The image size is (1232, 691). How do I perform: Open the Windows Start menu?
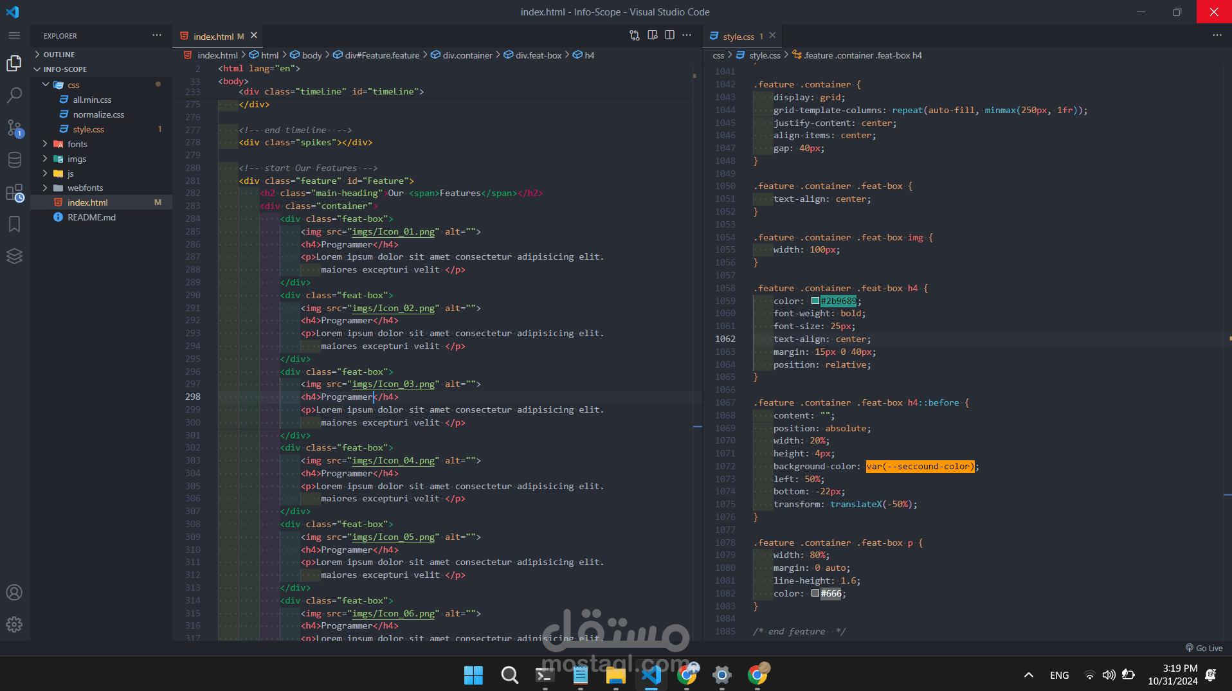pyautogui.click(x=473, y=674)
